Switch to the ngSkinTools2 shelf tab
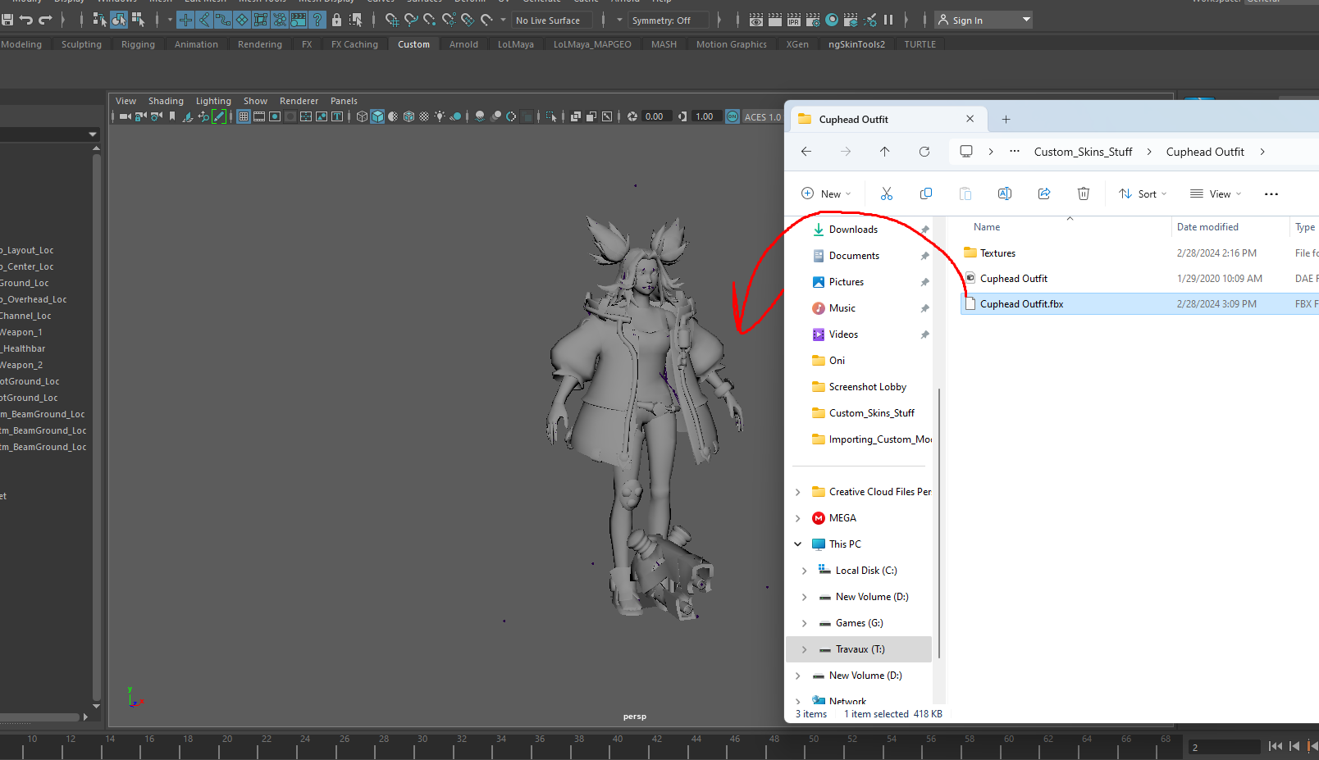The image size is (1319, 760). (x=856, y=44)
